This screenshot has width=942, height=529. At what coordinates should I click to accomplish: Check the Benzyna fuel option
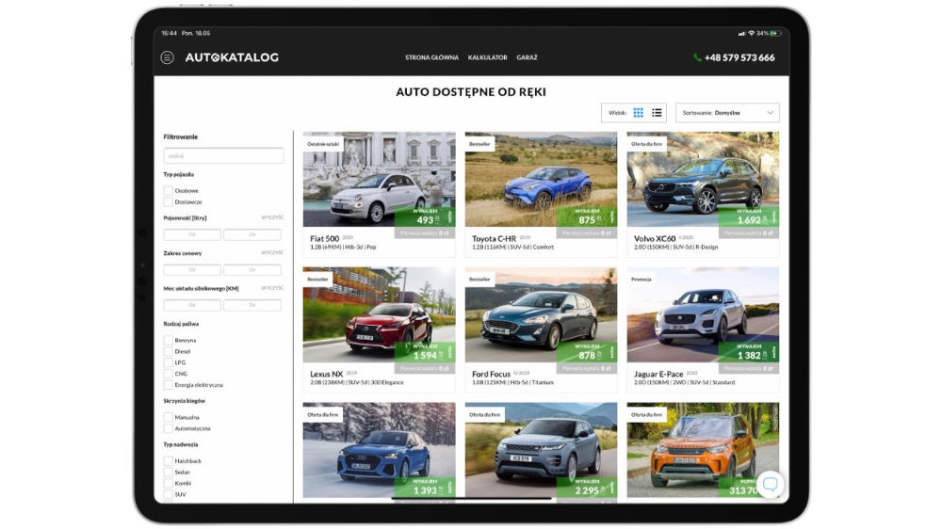(169, 340)
